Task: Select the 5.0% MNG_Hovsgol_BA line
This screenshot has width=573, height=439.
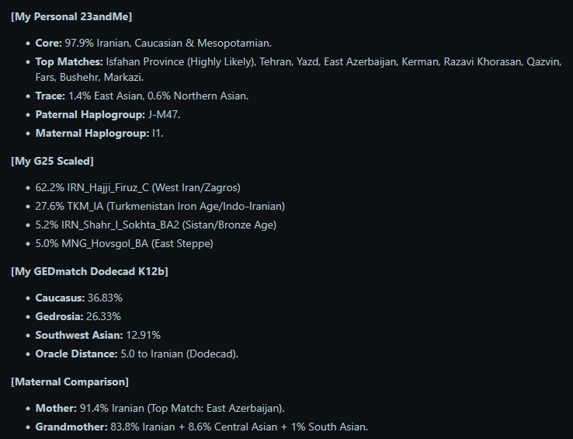Action: point(124,244)
